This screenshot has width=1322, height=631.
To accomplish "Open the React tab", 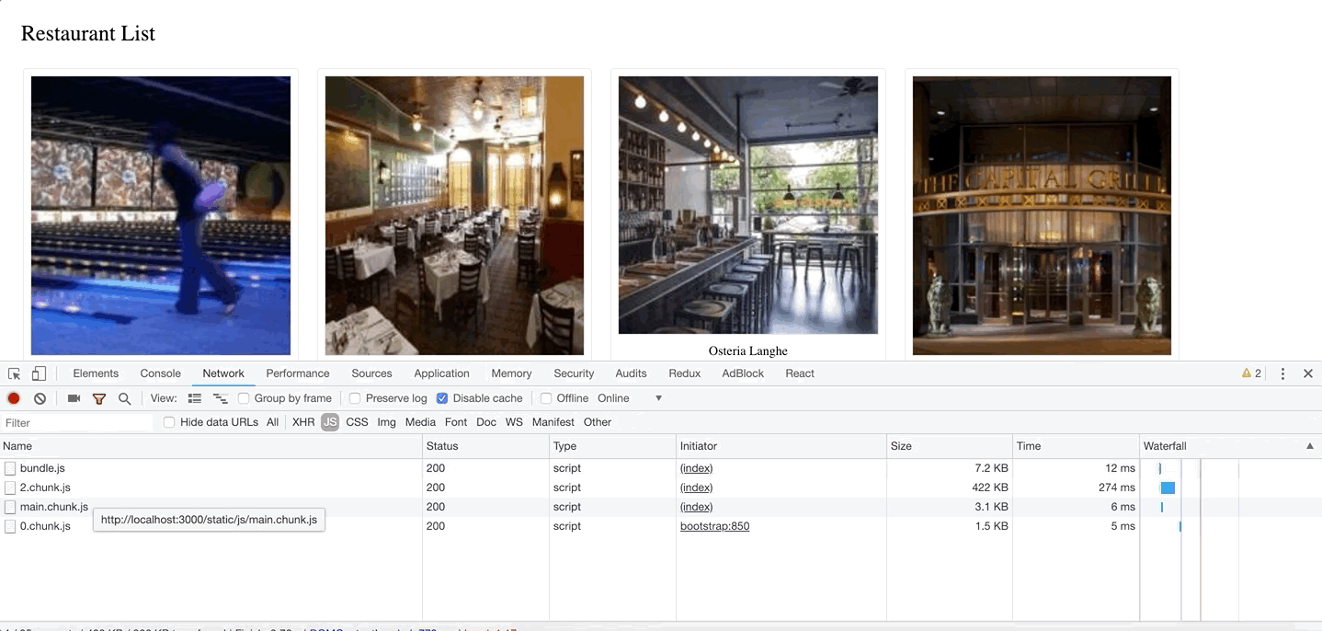I will tap(800, 373).
